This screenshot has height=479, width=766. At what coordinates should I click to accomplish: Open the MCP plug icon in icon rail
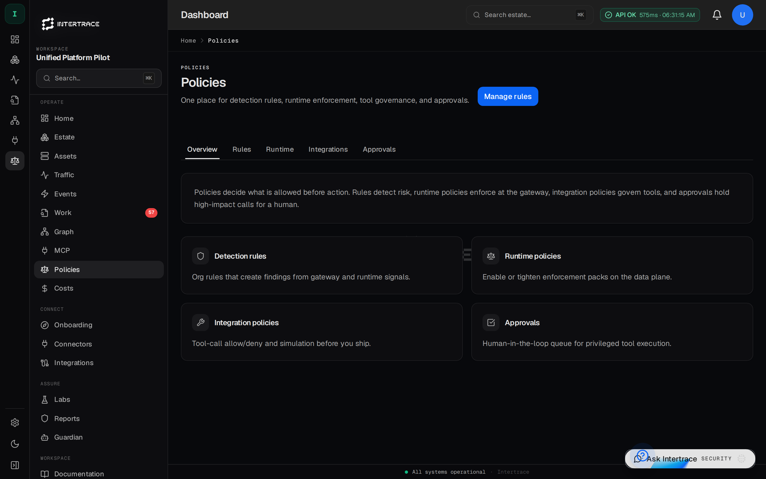(15, 140)
